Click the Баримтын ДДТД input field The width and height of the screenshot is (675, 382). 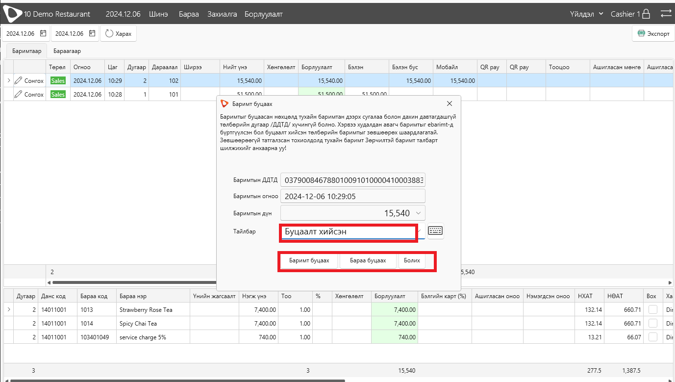coord(352,180)
